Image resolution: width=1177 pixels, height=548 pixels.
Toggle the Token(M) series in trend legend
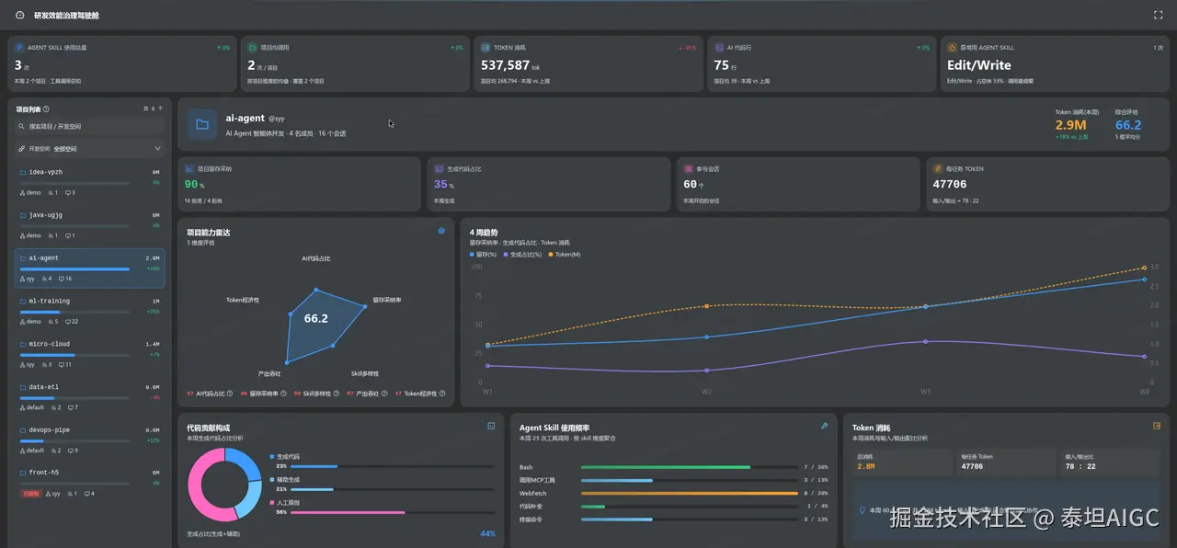point(564,254)
